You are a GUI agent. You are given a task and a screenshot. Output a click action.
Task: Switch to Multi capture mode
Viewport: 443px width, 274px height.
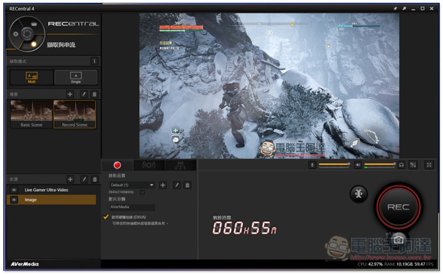32,77
